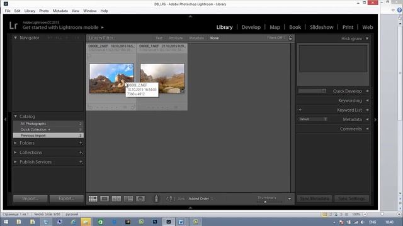
Task: Switch to Survey view
Action: coord(128,198)
